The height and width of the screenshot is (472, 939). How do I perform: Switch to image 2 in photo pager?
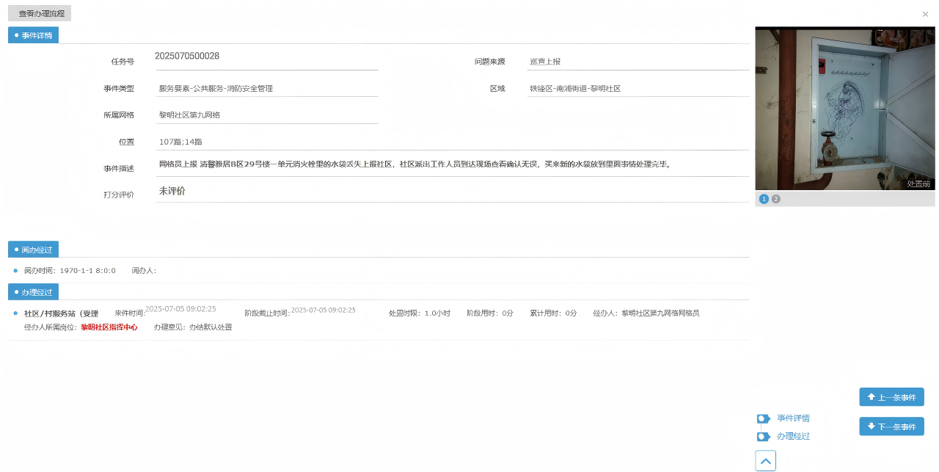775,199
